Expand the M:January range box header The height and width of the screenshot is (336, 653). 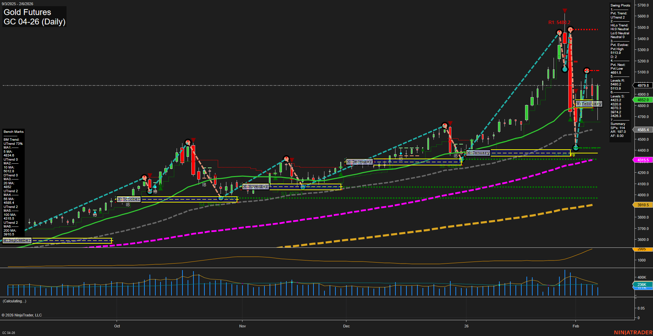pyautogui.click(x=478, y=153)
